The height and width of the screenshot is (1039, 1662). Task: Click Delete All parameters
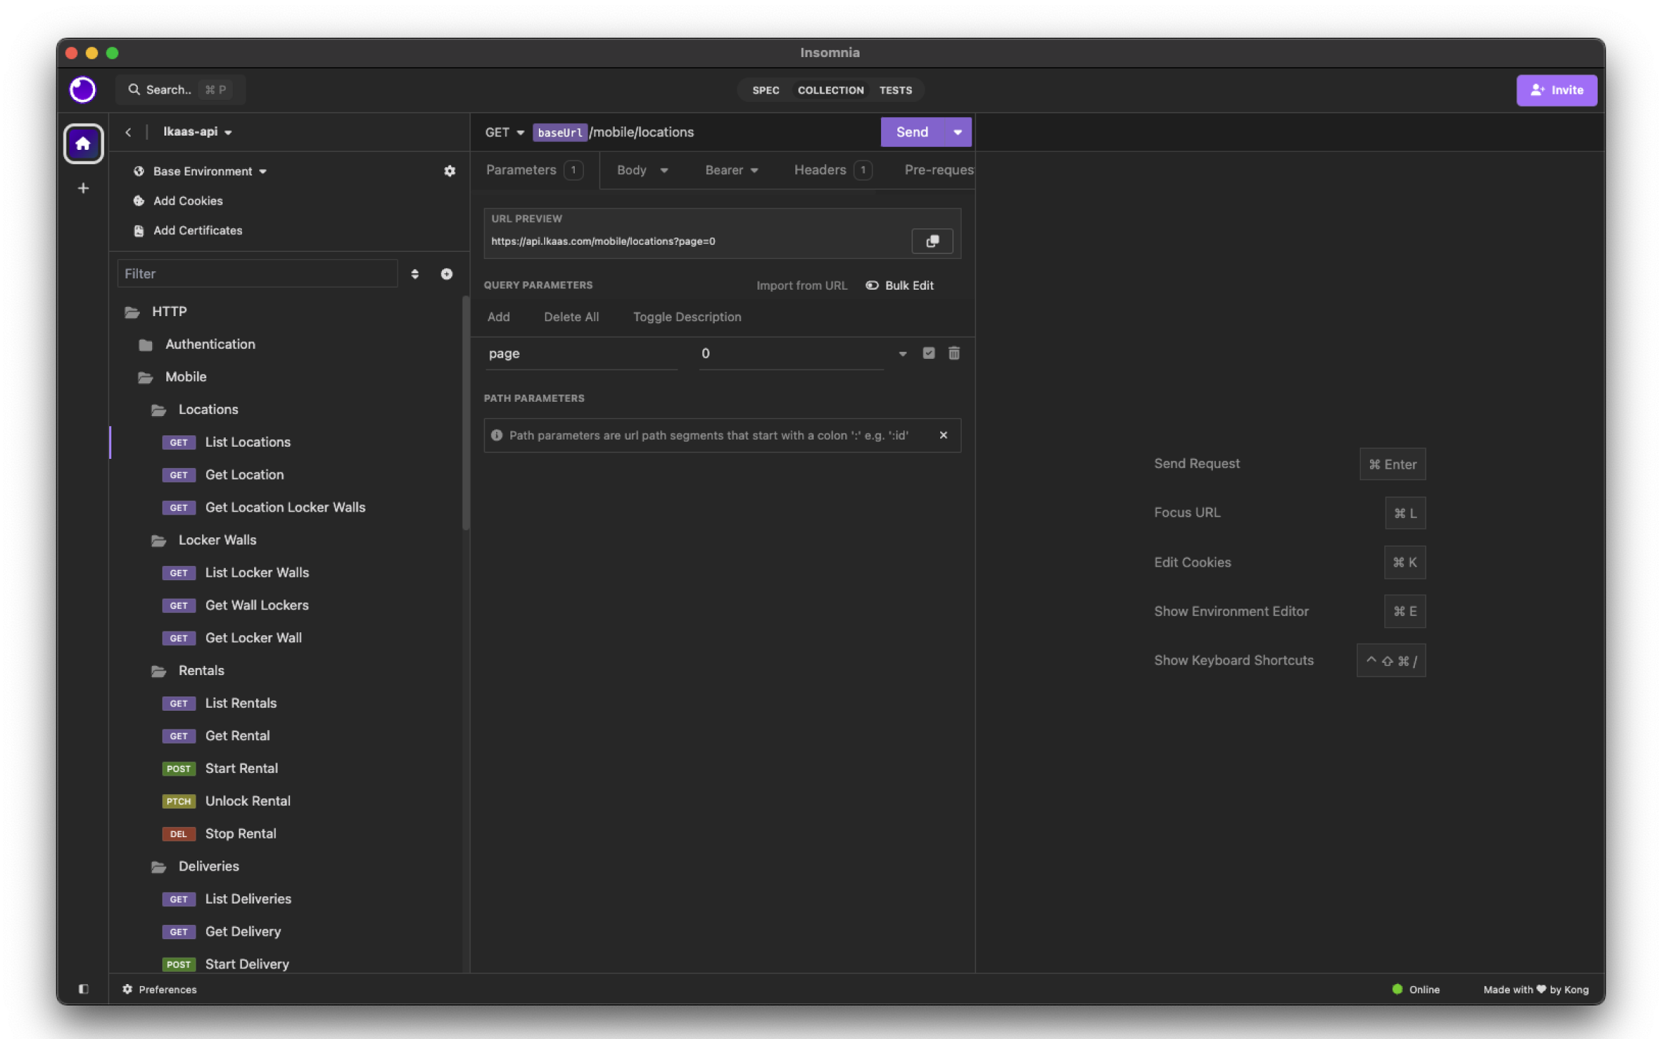coord(571,317)
